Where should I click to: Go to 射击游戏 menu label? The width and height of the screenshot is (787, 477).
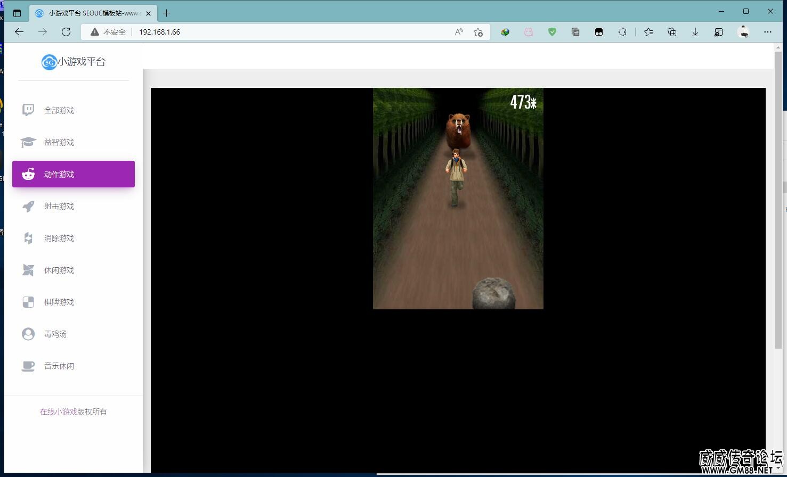click(59, 206)
